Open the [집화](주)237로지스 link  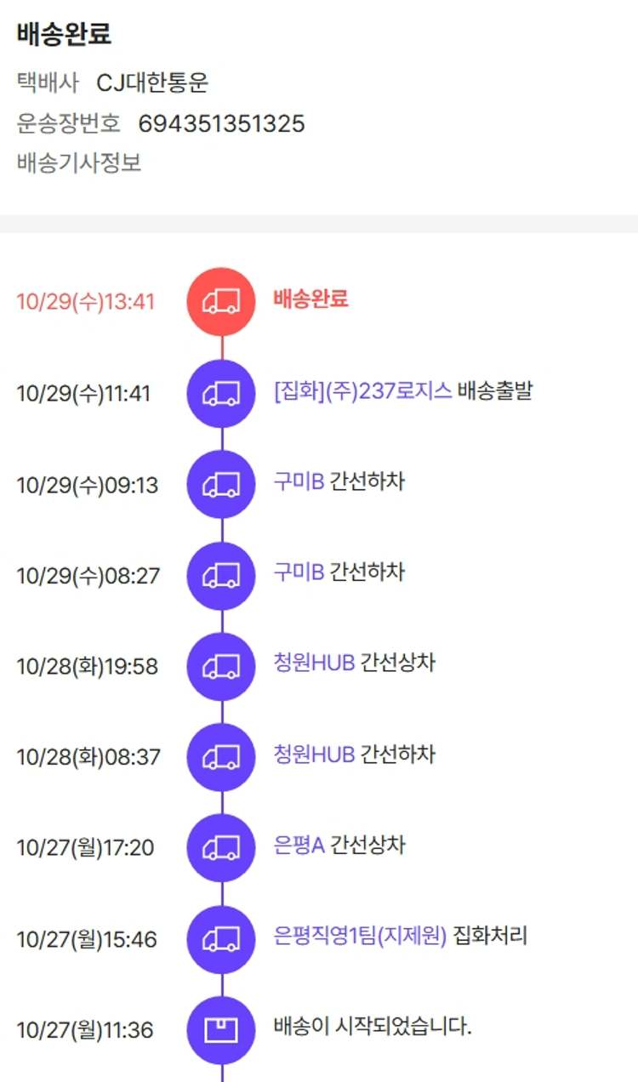pos(362,391)
